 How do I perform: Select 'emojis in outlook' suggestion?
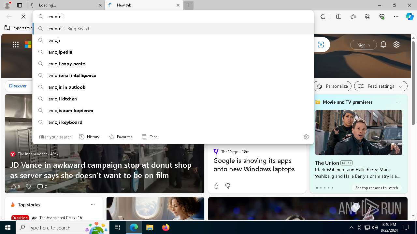[x=173, y=87]
